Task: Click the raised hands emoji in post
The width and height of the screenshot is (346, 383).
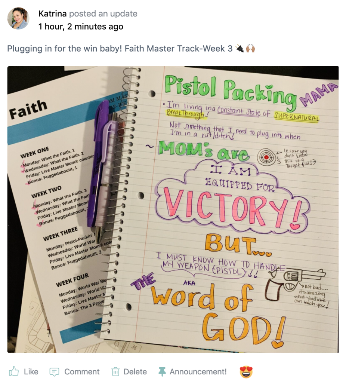Action: click(251, 48)
